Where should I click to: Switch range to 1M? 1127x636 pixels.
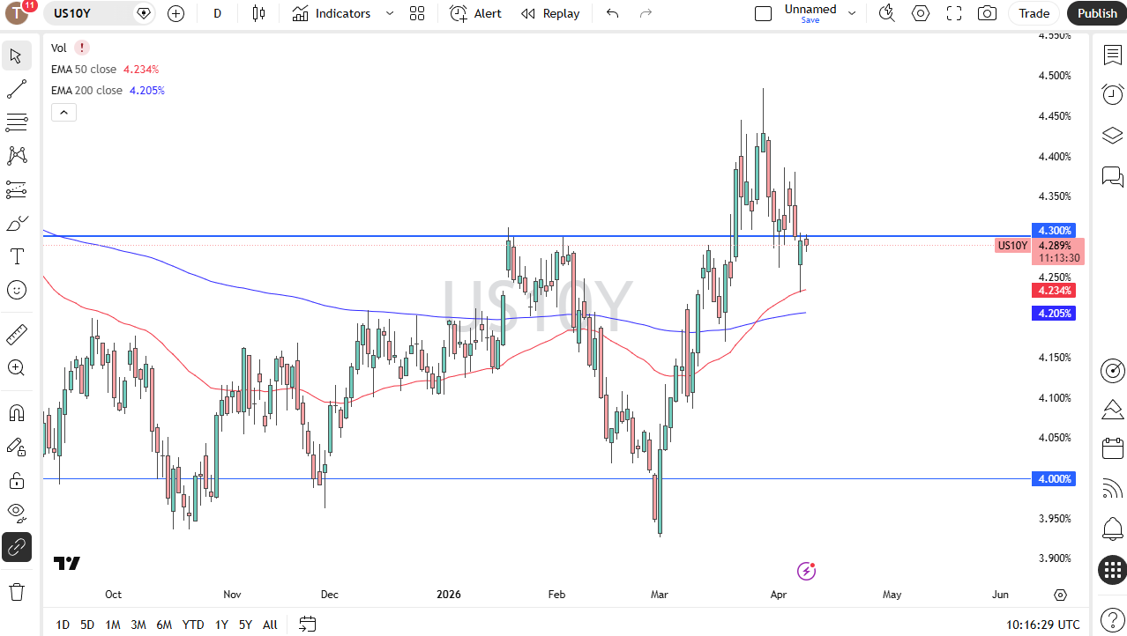point(113,625)
